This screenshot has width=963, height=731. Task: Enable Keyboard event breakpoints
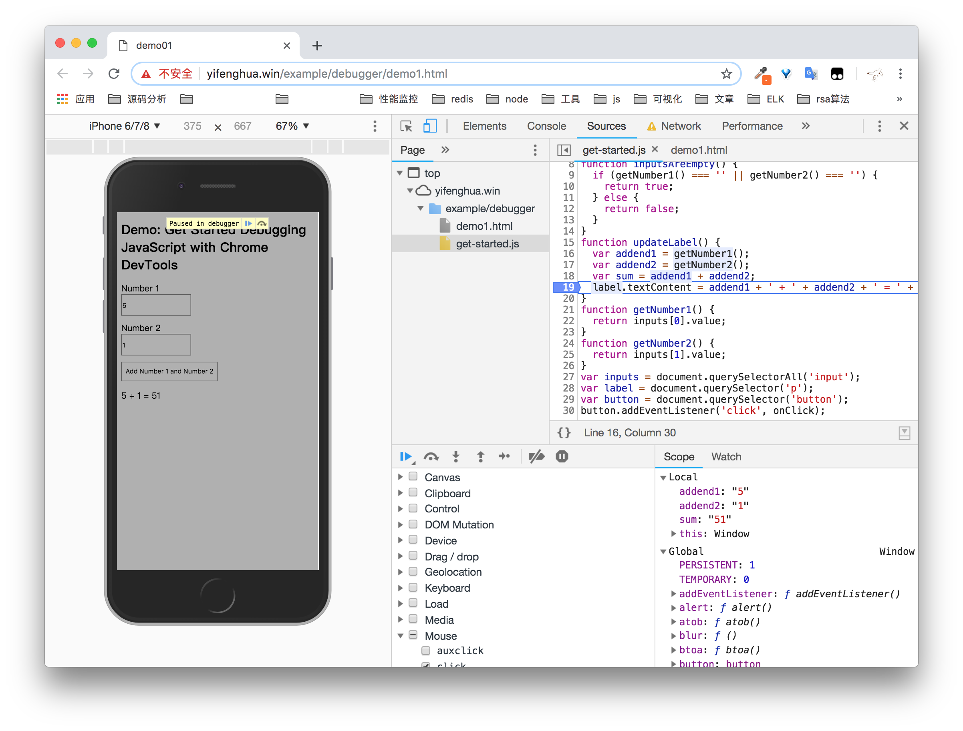[413, 587]
